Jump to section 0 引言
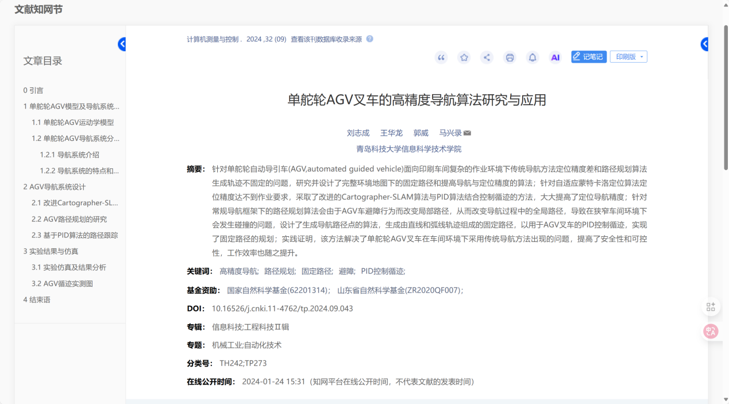Viewport: 729px width, 404px height. 33,90
